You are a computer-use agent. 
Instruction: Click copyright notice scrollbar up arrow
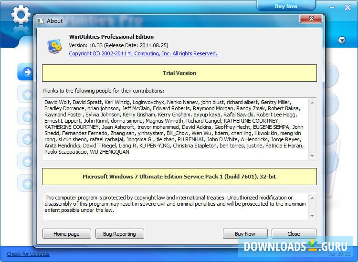tap(312, 198)
